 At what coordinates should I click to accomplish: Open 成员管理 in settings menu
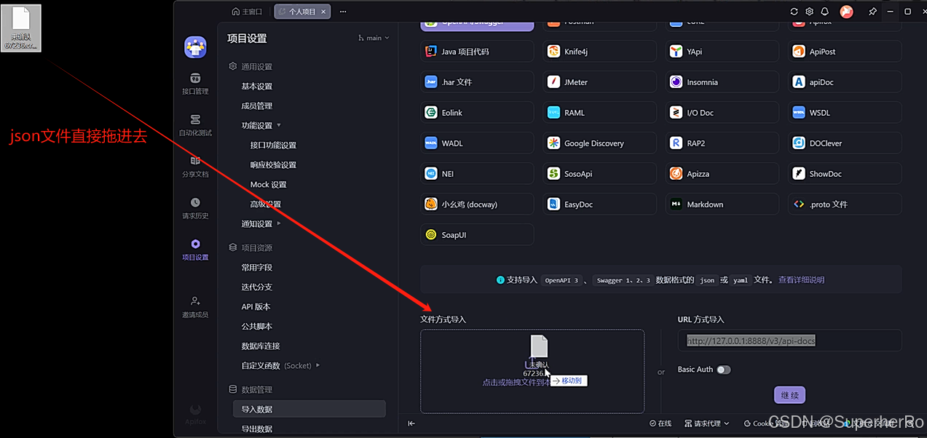click(257, 105)
